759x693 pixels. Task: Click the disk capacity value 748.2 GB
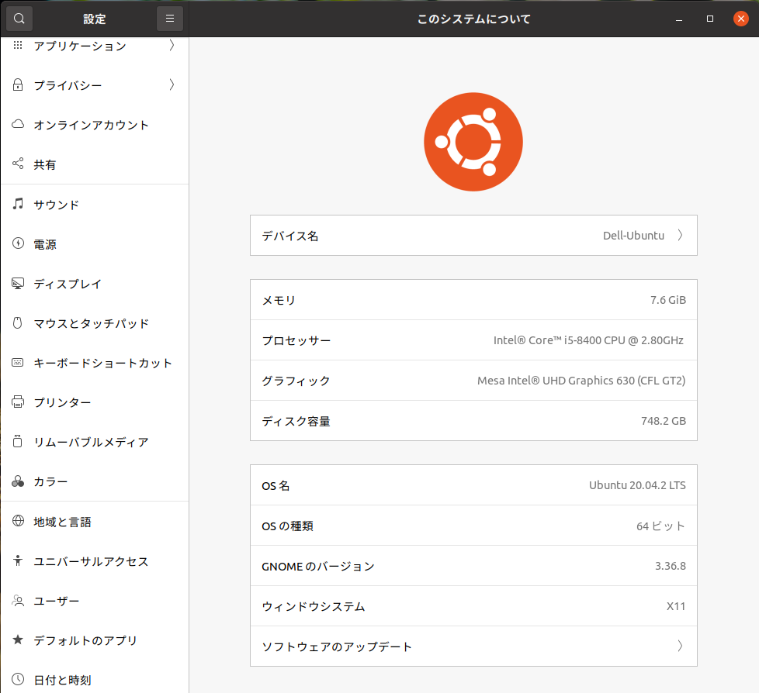(664, 421)
